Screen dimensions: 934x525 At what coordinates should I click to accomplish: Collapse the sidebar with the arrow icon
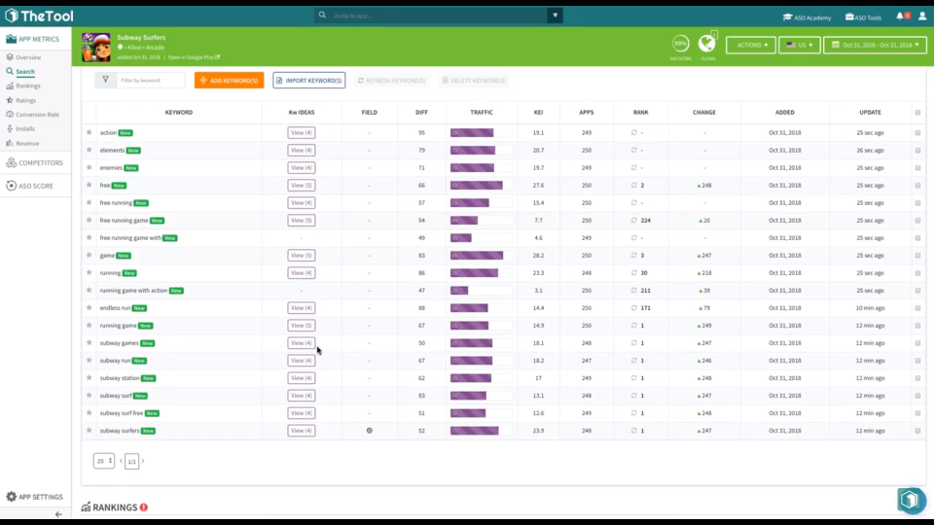coord(58,514)
